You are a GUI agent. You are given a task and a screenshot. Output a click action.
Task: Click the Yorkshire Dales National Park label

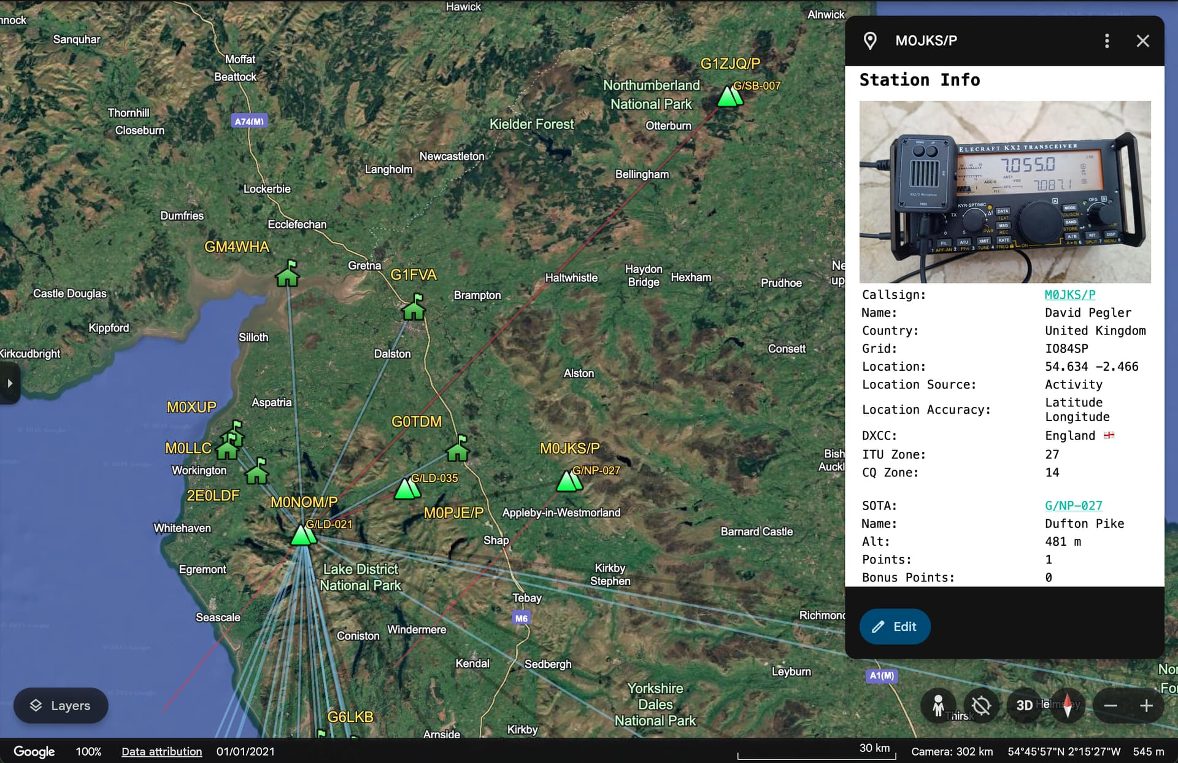coord(655,704)
